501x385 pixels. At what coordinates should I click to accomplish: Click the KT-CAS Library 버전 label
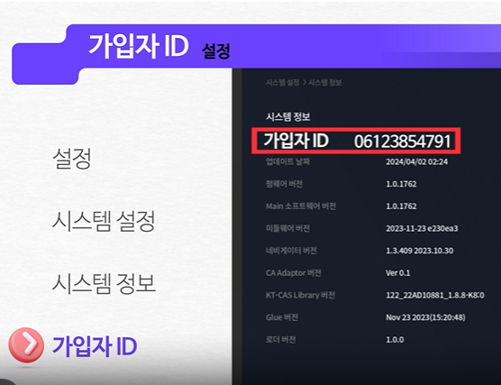[x=300, y=295]
